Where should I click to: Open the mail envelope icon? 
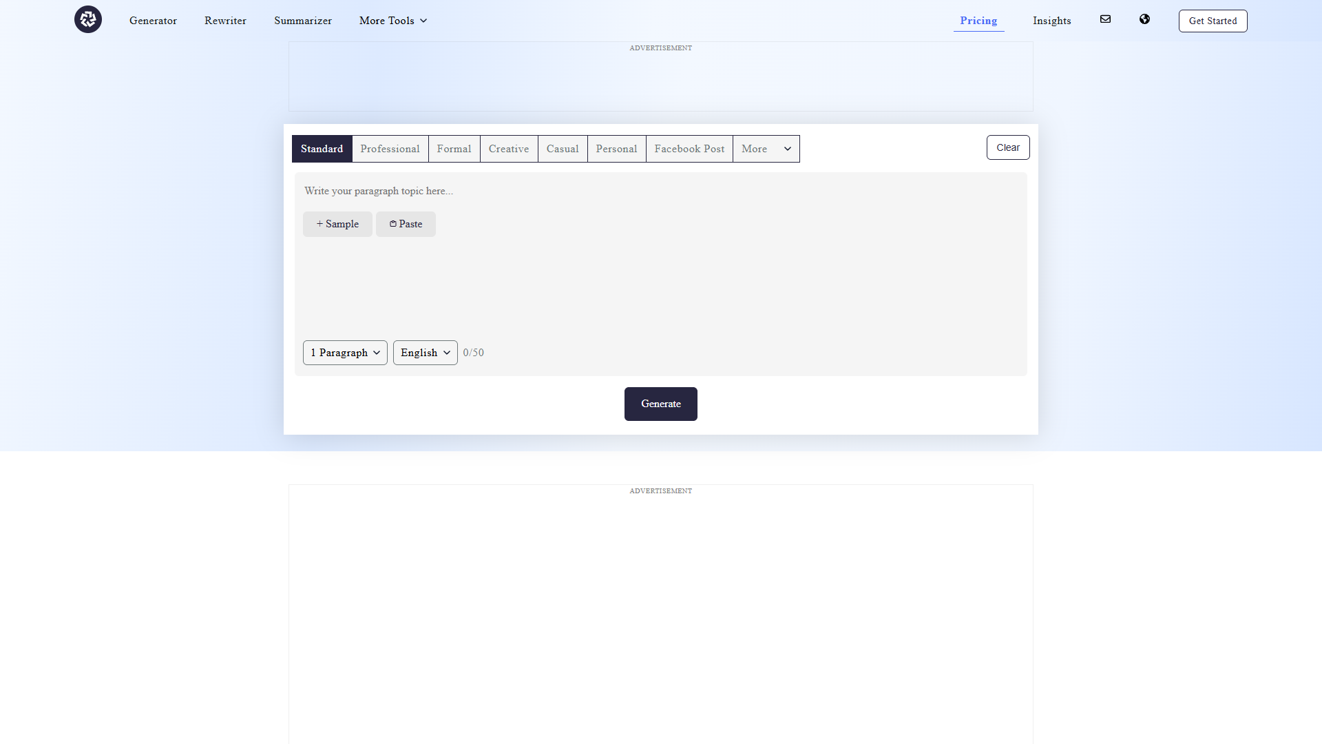pyautogui.click(x=1105, y=19)
